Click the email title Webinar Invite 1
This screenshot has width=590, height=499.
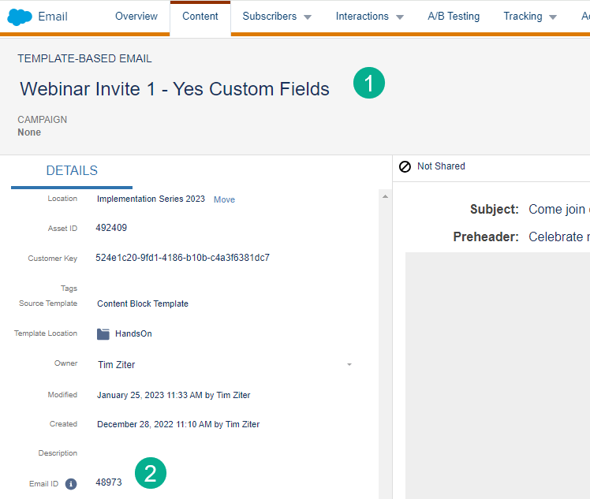pyautogui.click(x=174, y=89)
